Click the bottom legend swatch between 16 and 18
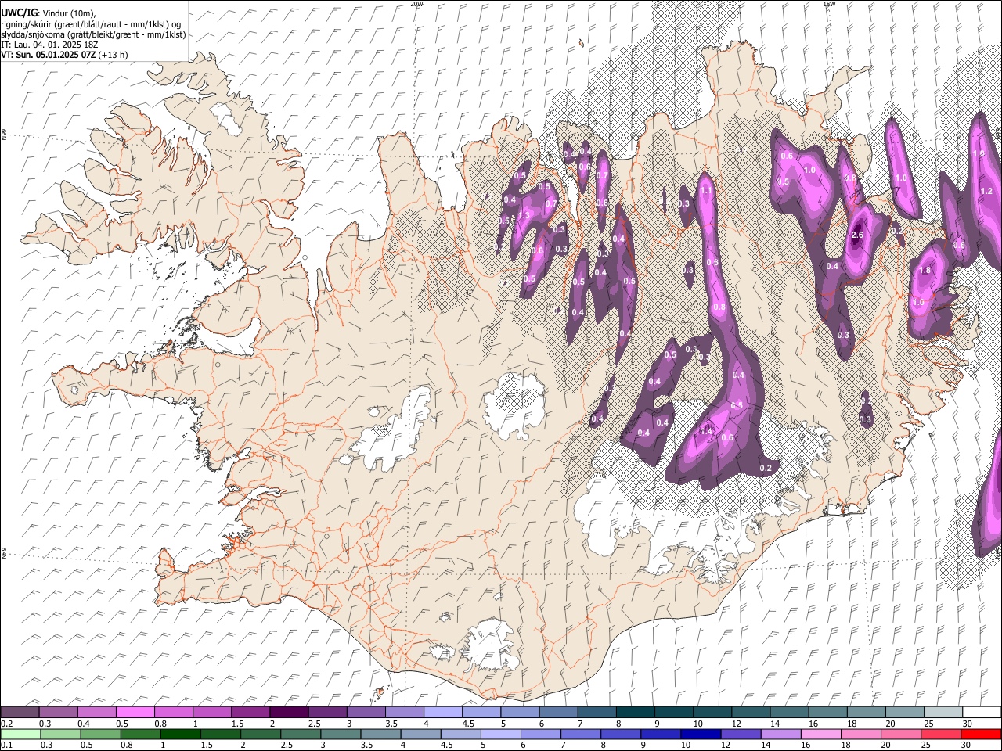The width and height of the screenshot is (1002, 751). coord(820,734)
